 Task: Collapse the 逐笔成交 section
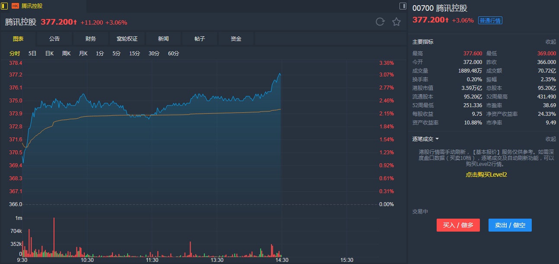point(550,139)
